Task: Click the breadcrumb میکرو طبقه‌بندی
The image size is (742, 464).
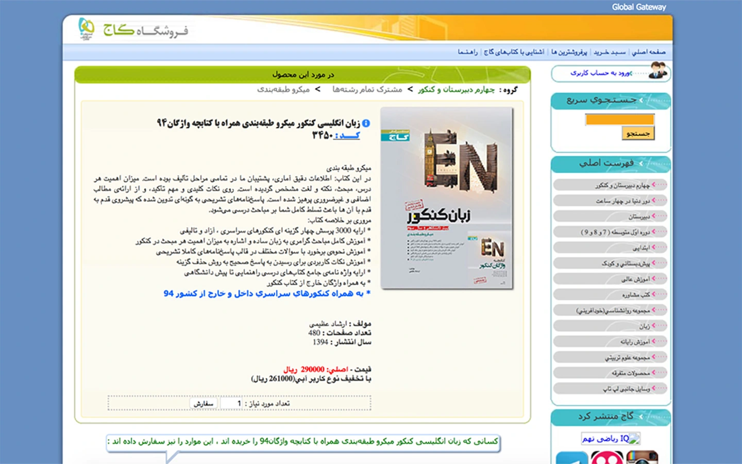Action: tap(283, 90)
